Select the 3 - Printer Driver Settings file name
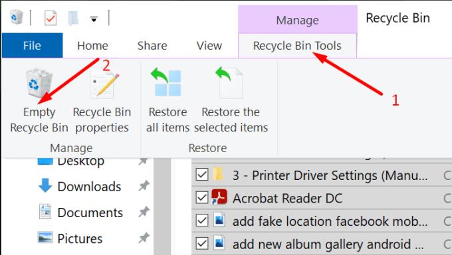The width and height of the screenshot is (452, 255). 330,175
